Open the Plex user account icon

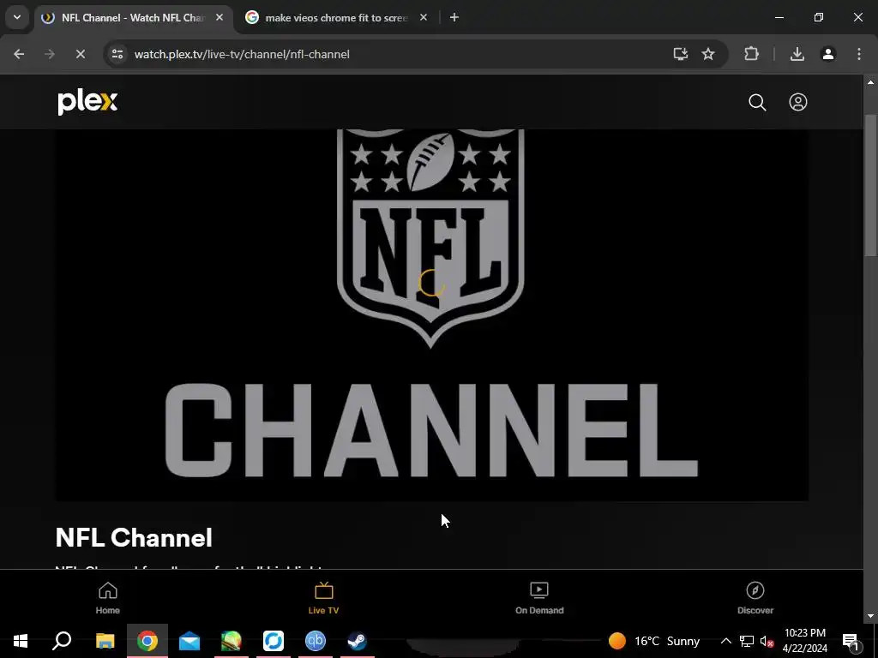click(798, 103)
